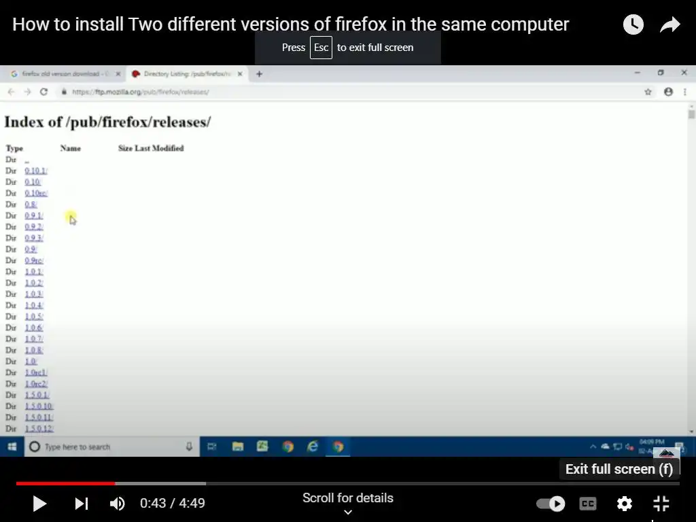
Task: Open the 1.0rc1/ directory link
Action: pos(36,372)
